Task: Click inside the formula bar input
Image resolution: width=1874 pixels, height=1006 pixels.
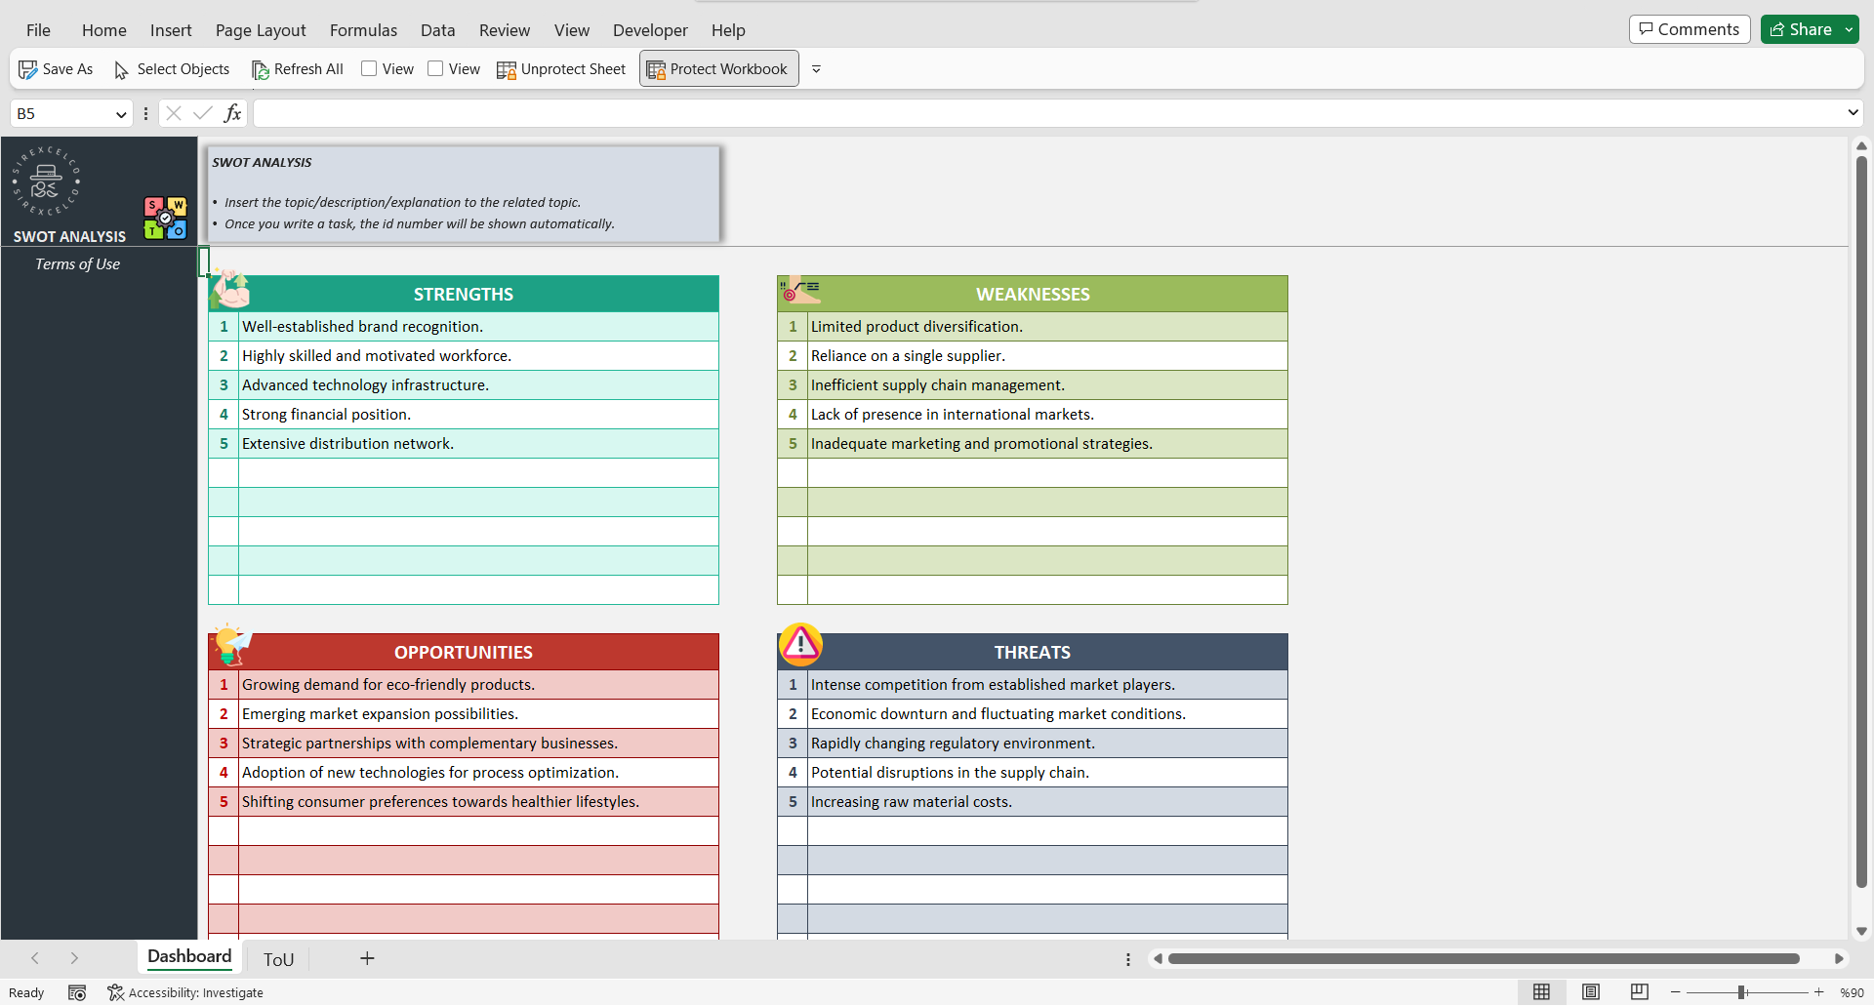Action: point(1048,113)
